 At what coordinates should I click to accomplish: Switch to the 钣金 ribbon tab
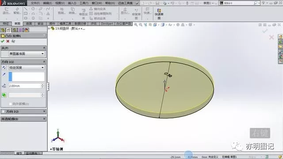click(x=40, y=23)
